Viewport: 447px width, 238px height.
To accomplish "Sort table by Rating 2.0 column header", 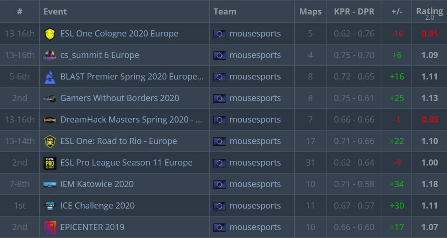I will click(429, 12).
